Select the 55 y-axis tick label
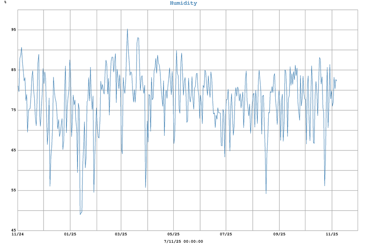The height and width of the screenshot is (244, 367). pos(13,190)
